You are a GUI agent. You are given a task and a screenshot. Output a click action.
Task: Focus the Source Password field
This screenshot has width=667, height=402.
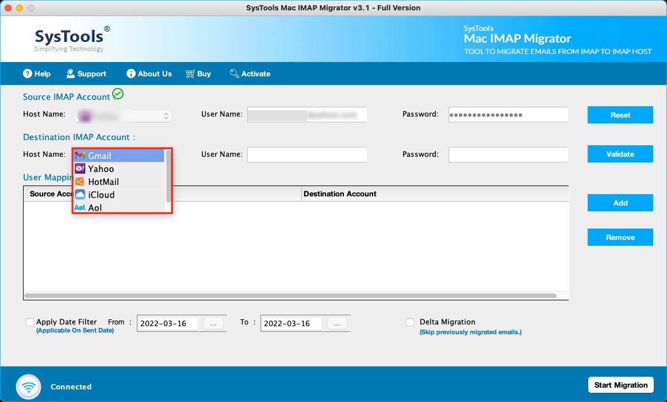coord(508,114)
